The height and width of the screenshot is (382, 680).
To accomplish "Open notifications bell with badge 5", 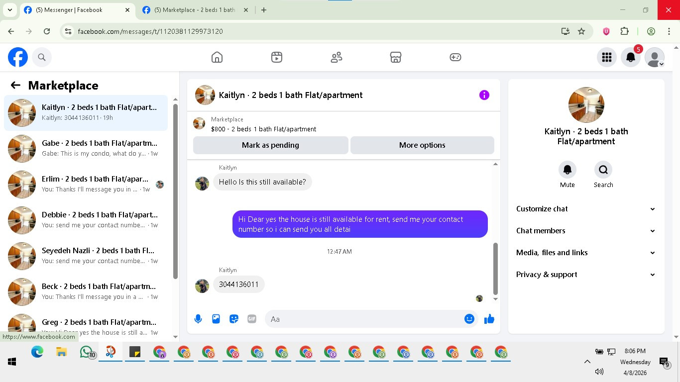I will click(631, 57).
